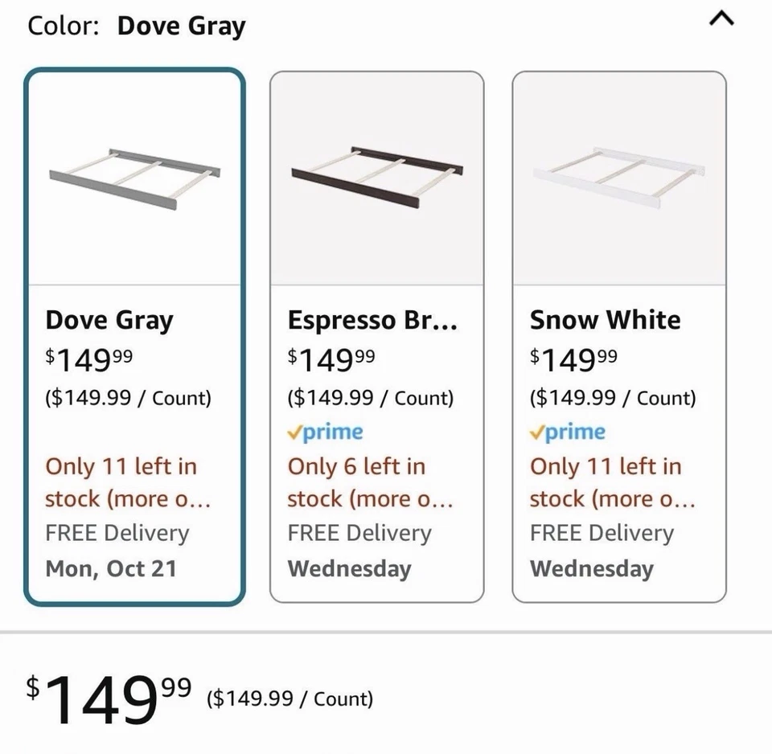Click Dove Gray's $149.99 price
Screen dimensions: 772x754
89,359
